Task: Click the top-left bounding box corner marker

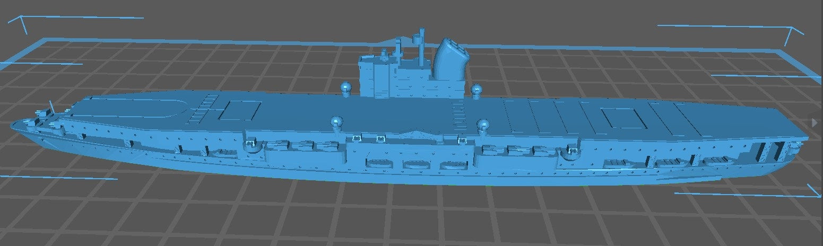Action: point(21,22)
